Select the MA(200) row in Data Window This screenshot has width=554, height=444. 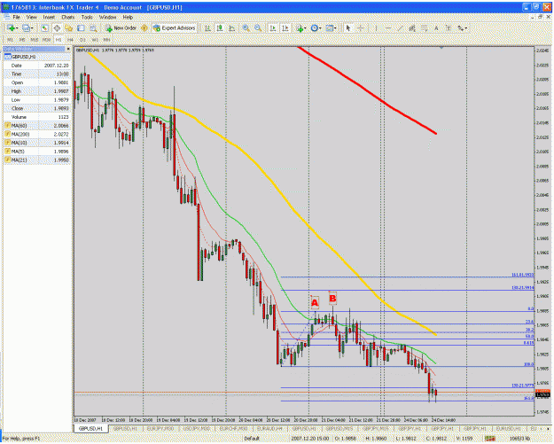click(37, 134)
